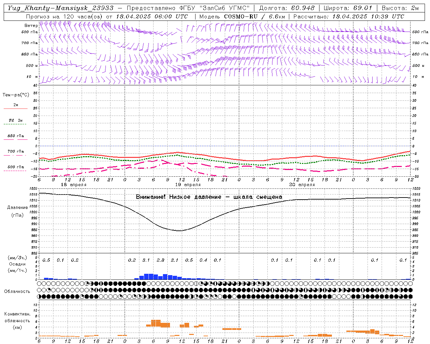430x344 pixels.
Task: Click the '500 гПа' entry in the temperature legend
Action: click(x=15, y=167)
